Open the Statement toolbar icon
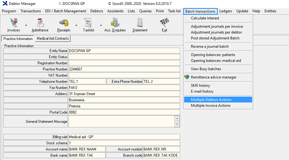Screen dimensions: 289x160 (140, 23)
